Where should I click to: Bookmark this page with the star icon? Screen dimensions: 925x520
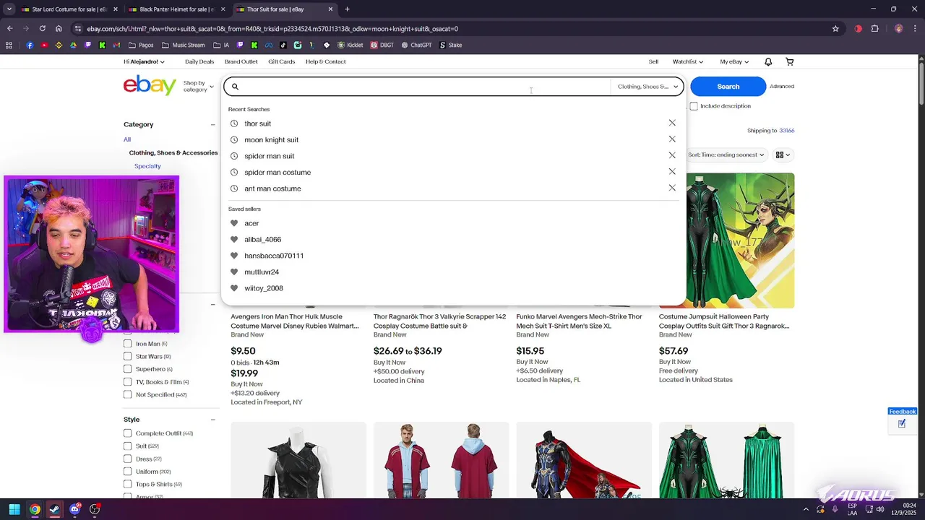(x=835, y=29)
